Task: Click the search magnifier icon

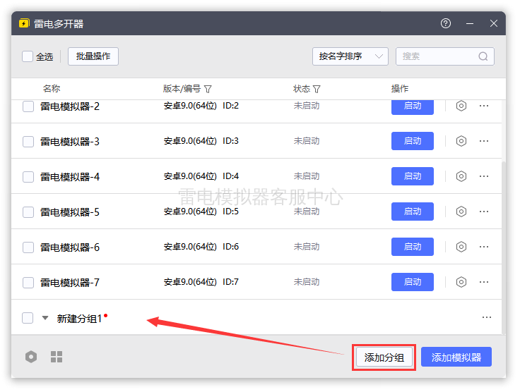Action: [483, 56]
